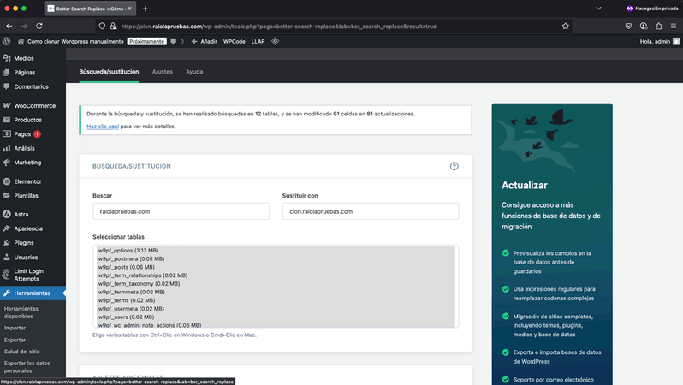
Task: Open the WordPress logo menu
Action: click(7, 41)
